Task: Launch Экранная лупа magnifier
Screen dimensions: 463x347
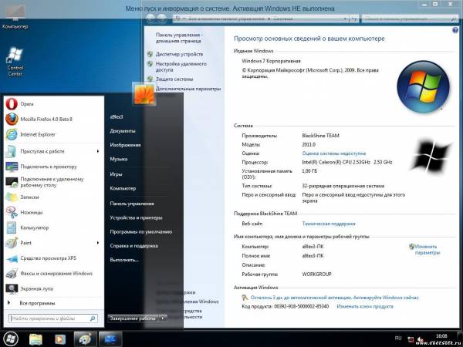Action: click(53, 288)
